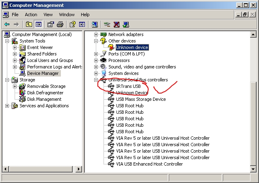
Task: Collapse the Universal Serial Bus controllers node
Action: 96,80
